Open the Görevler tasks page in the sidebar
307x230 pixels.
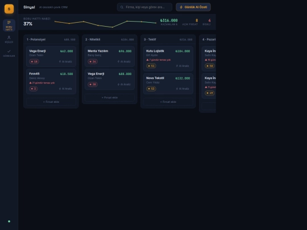[x=9, y=53]
